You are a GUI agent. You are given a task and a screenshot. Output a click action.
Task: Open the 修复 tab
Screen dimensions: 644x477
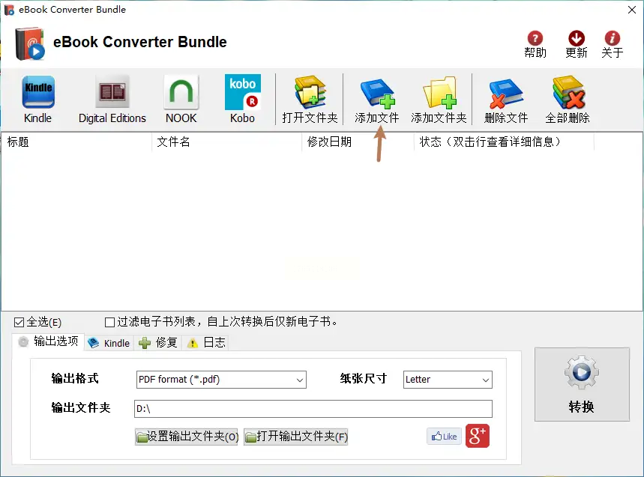point(158,343)
